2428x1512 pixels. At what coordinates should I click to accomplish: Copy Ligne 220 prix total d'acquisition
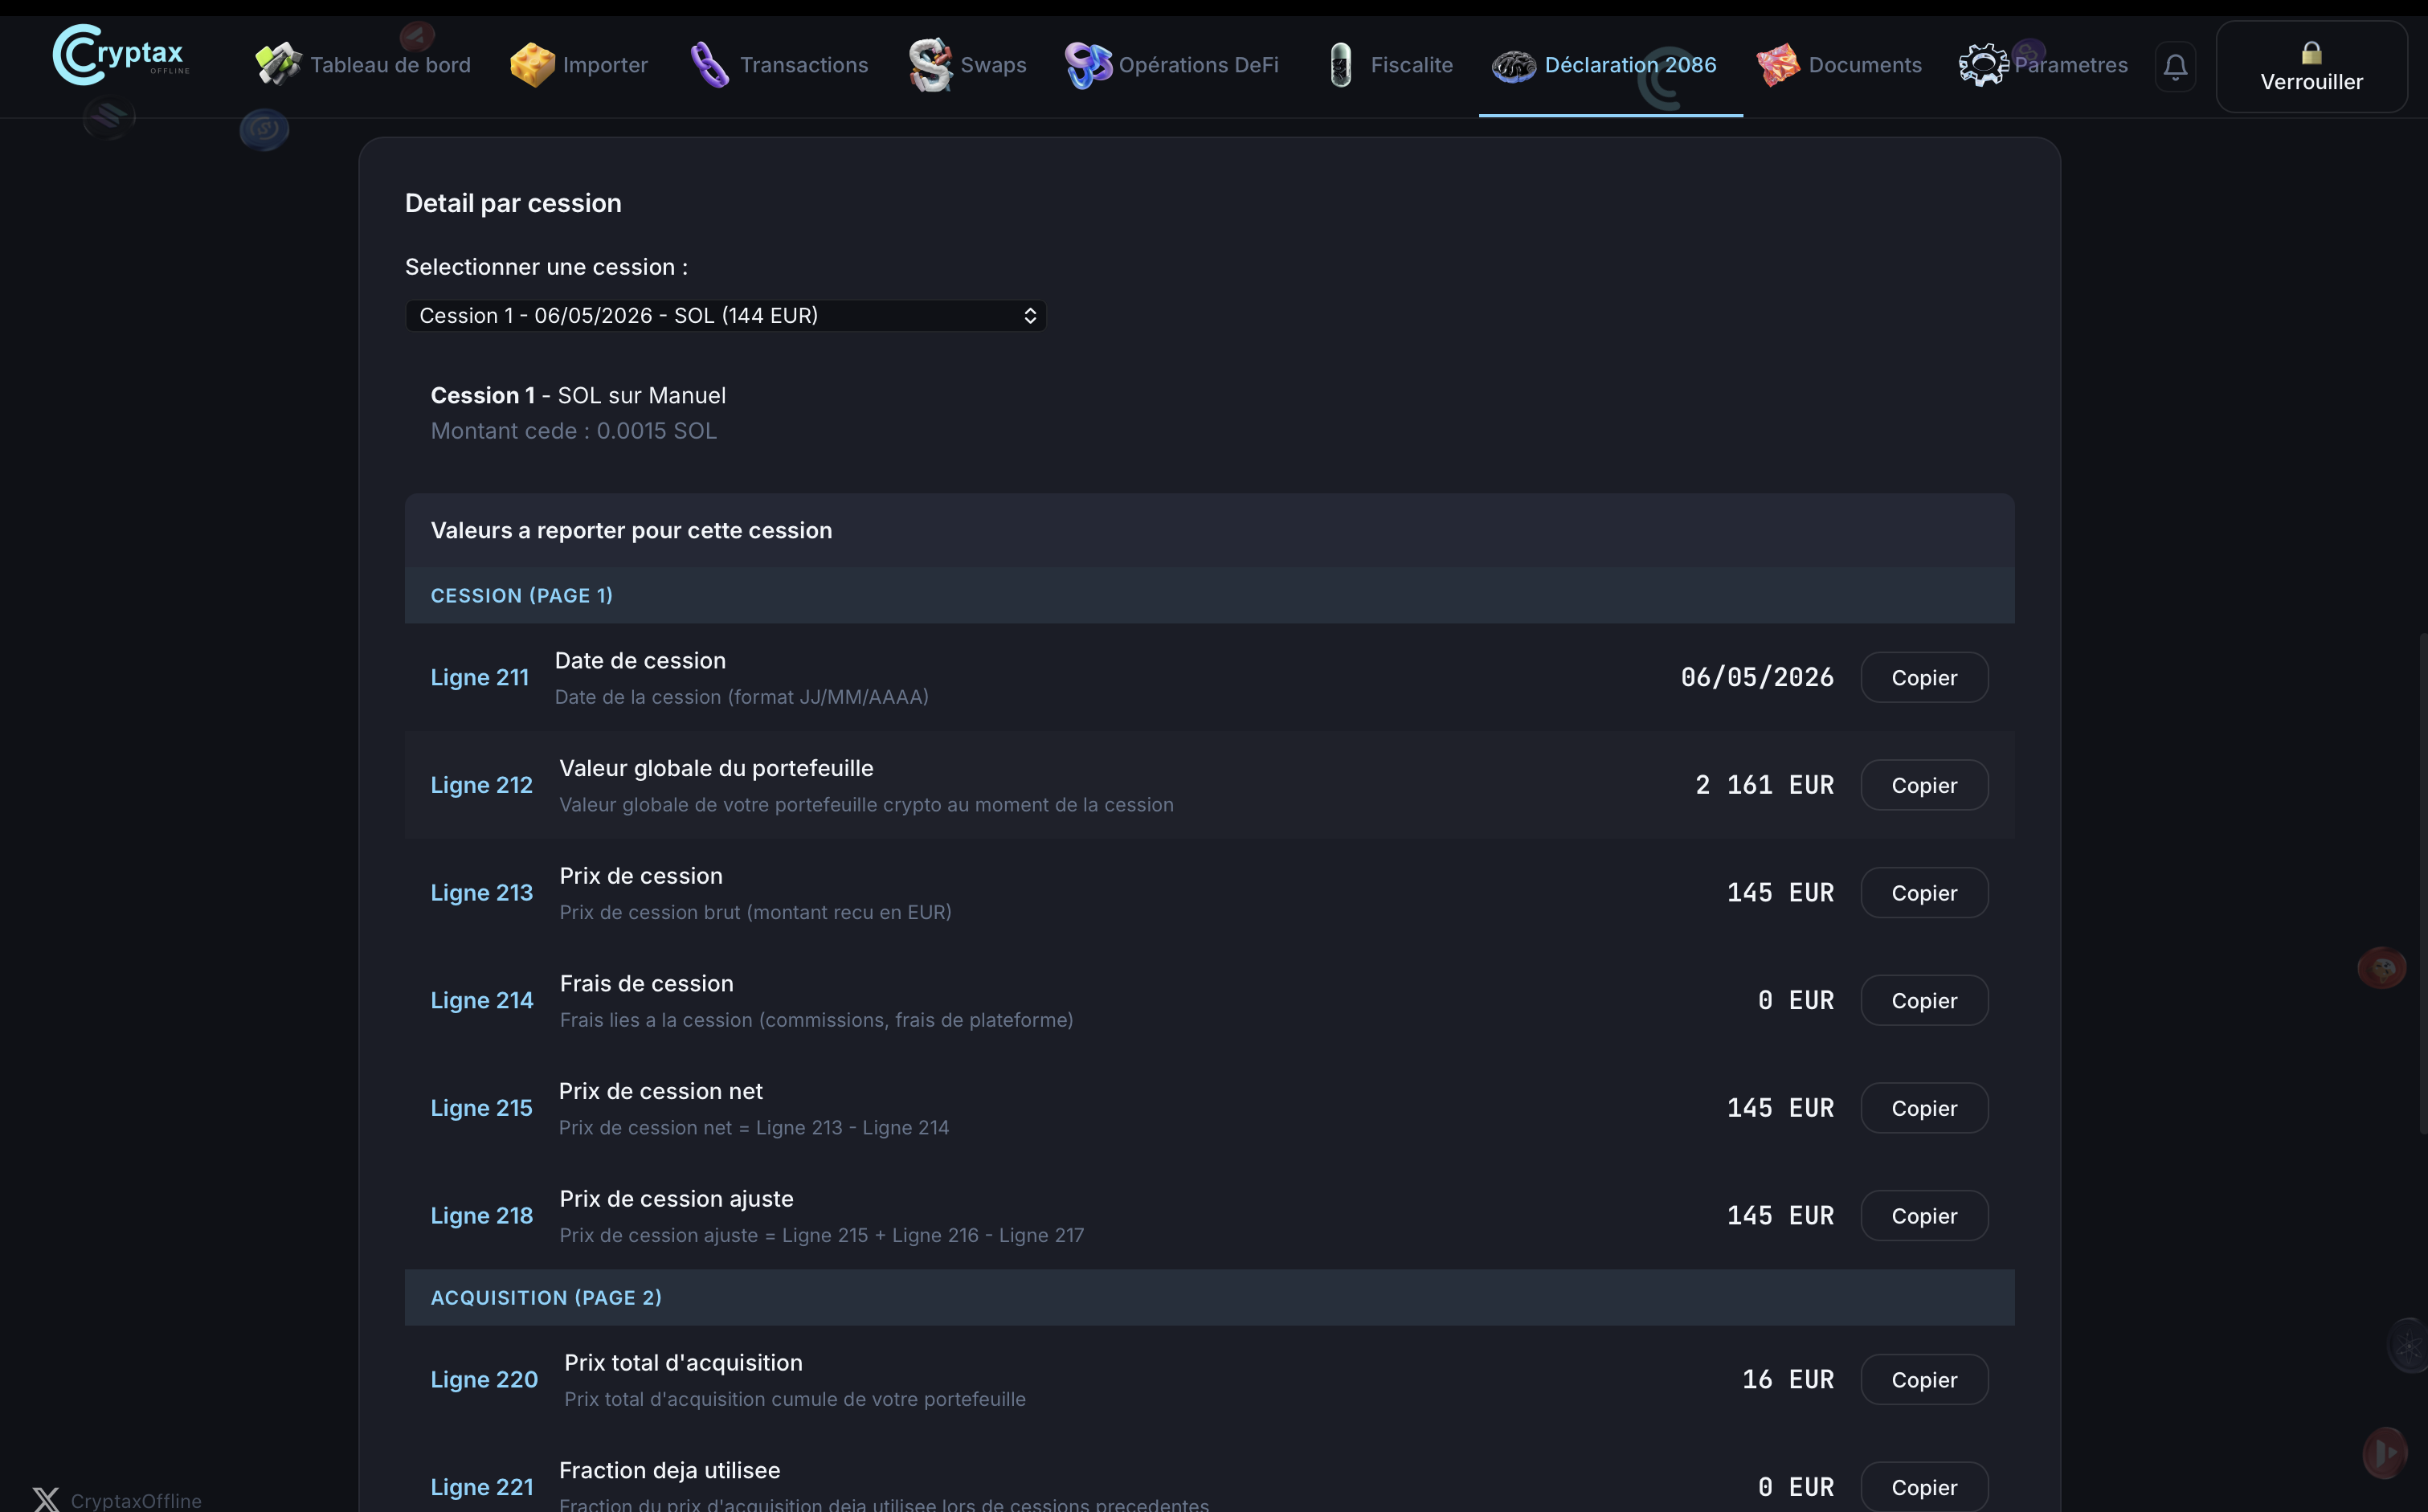point(1924,1380)
